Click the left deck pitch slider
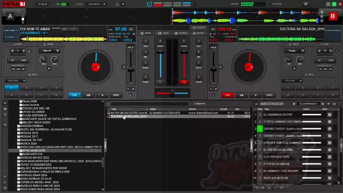Image resolution: width=343 pixels, height=193 pixels. point(131,70)
